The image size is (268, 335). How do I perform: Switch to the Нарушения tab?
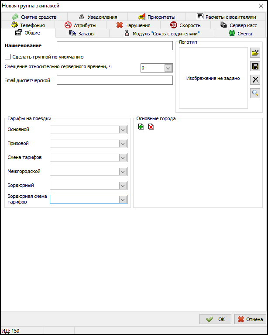click(x=133, y=25)
